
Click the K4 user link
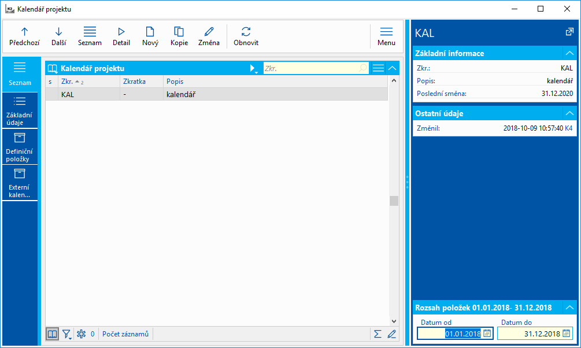click(x=568, y=128)
